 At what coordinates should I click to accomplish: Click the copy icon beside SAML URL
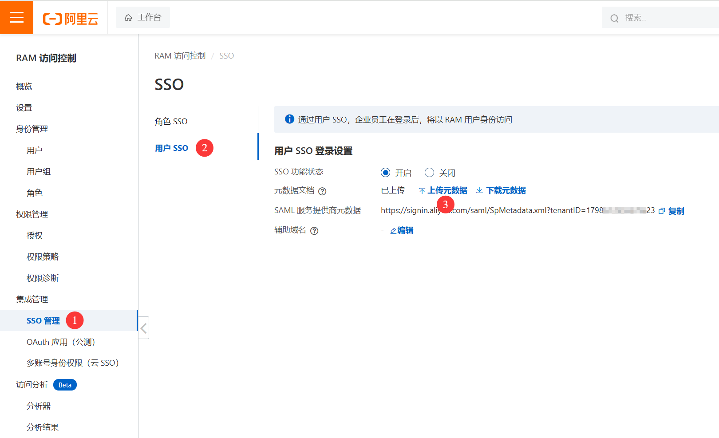pyautogui.click(x=662, y=211)
